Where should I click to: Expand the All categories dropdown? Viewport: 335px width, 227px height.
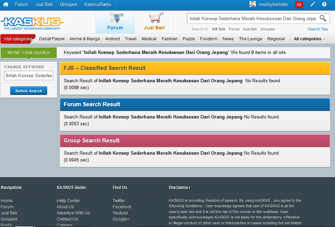click(x=309, y=39)
